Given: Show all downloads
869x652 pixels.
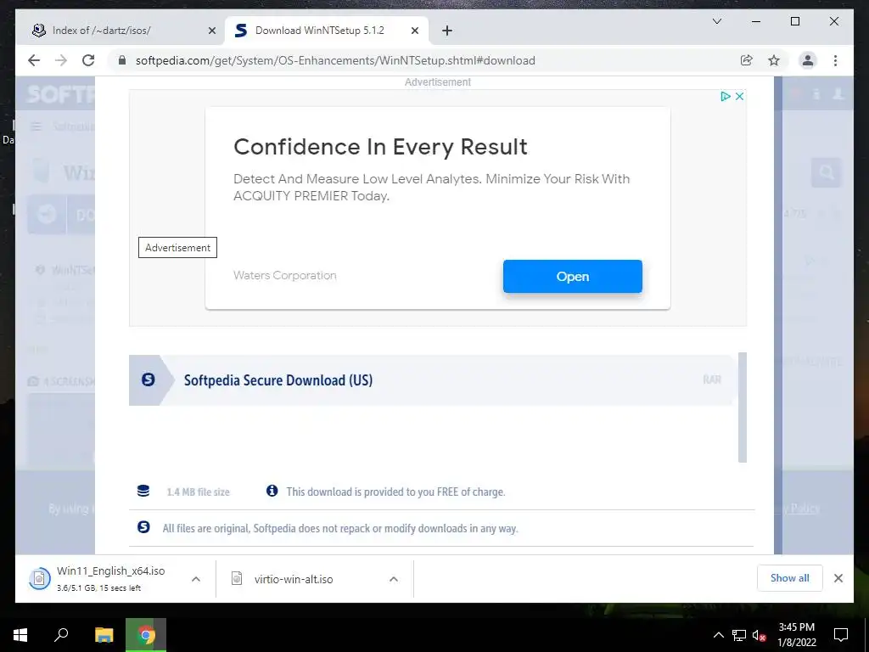Looking at the screenshot, I should [790, 578].
